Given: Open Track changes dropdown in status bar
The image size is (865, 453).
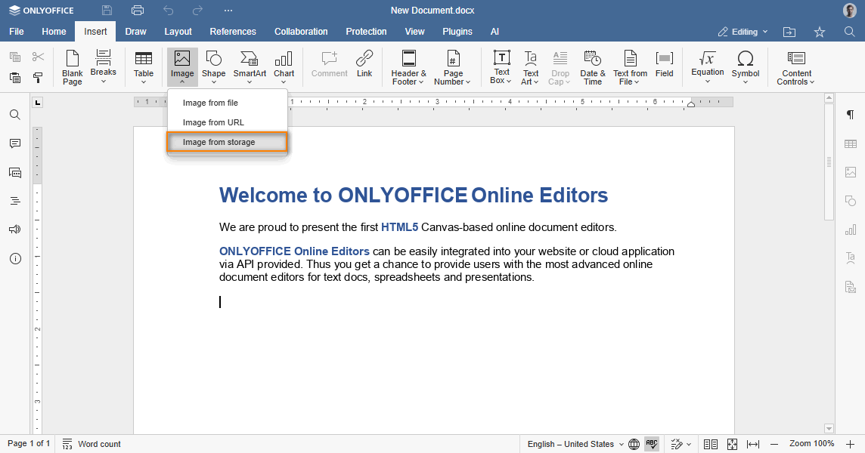Looking at the screenshot, I should pos(681,444).
